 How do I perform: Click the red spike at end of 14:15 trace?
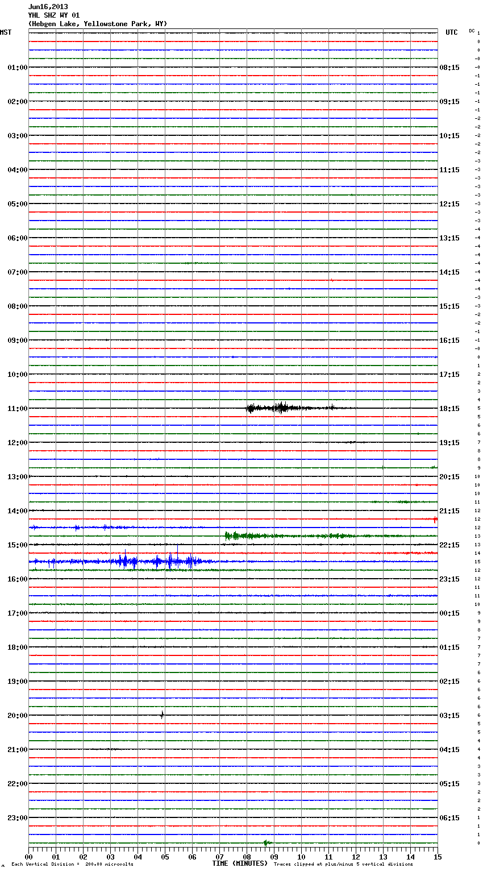(435, 518)
